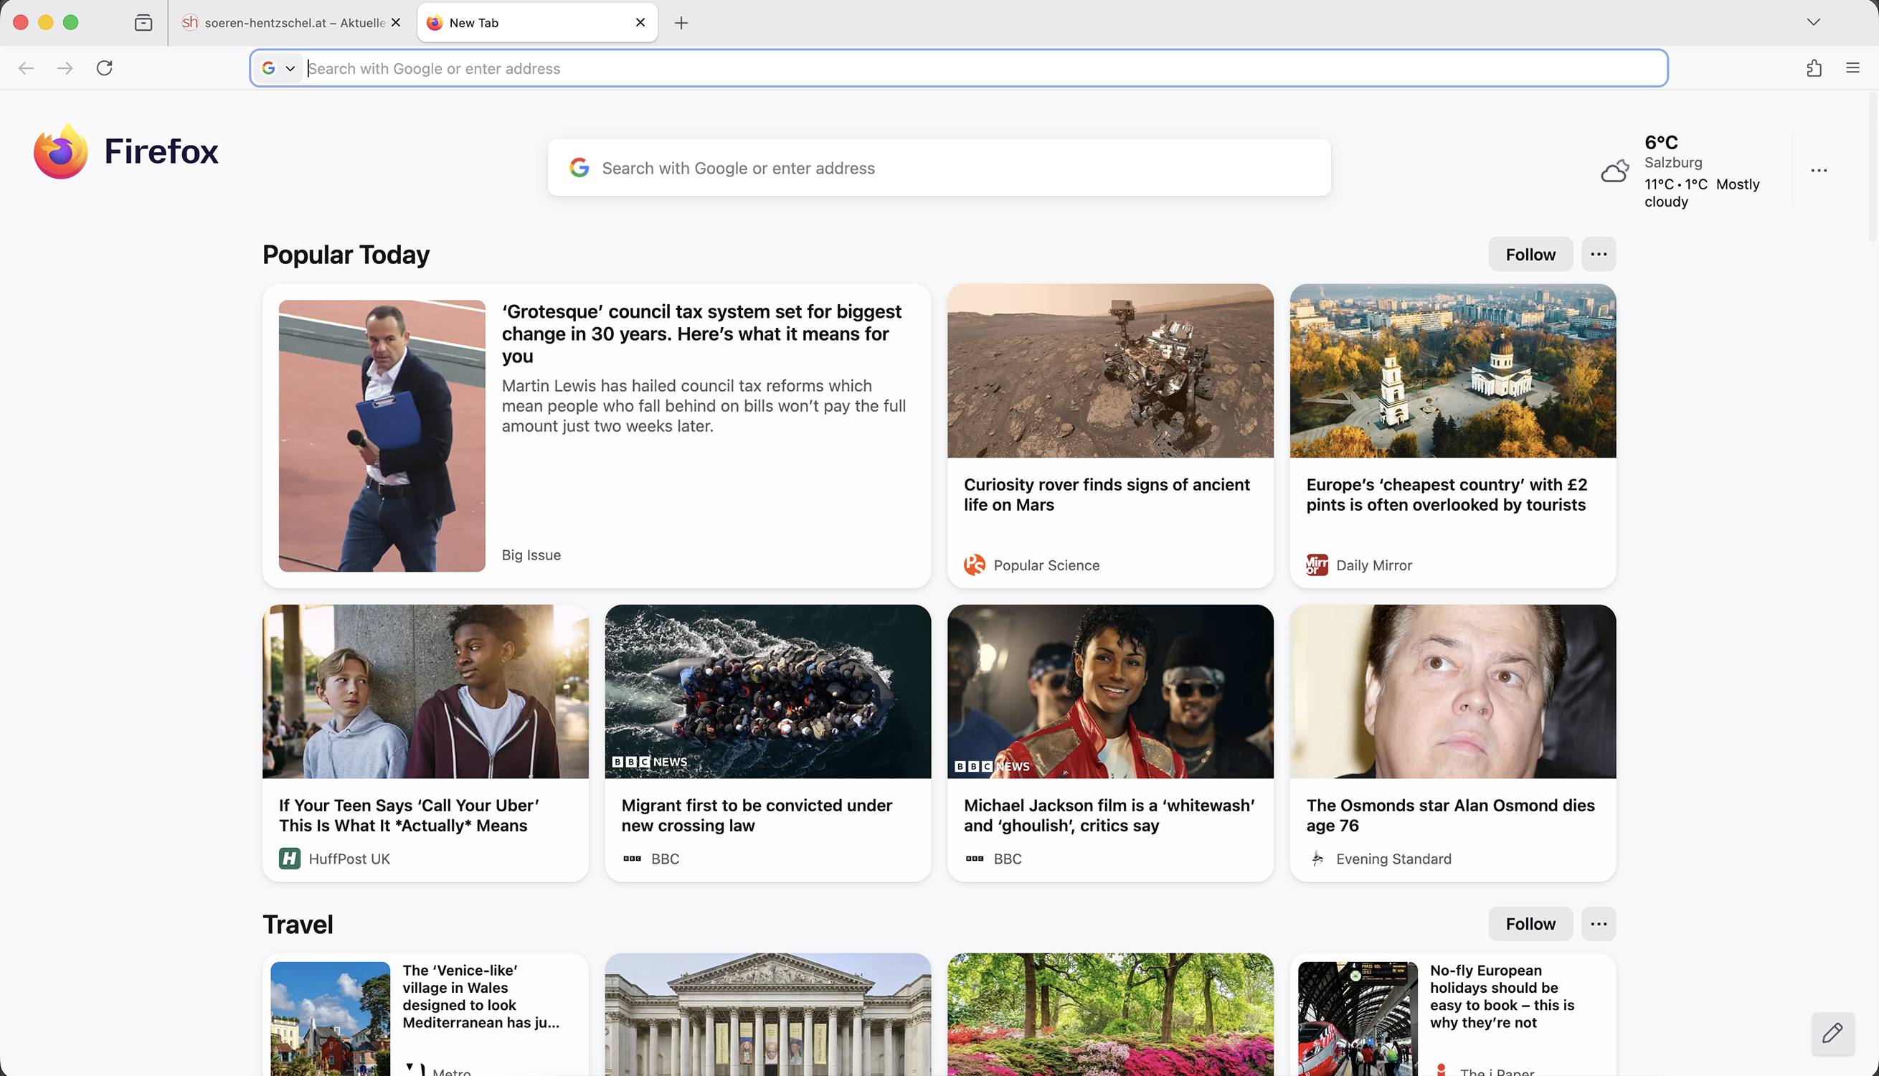Open a new tab with plus button

pyautogui.click(x=681, y=23)
